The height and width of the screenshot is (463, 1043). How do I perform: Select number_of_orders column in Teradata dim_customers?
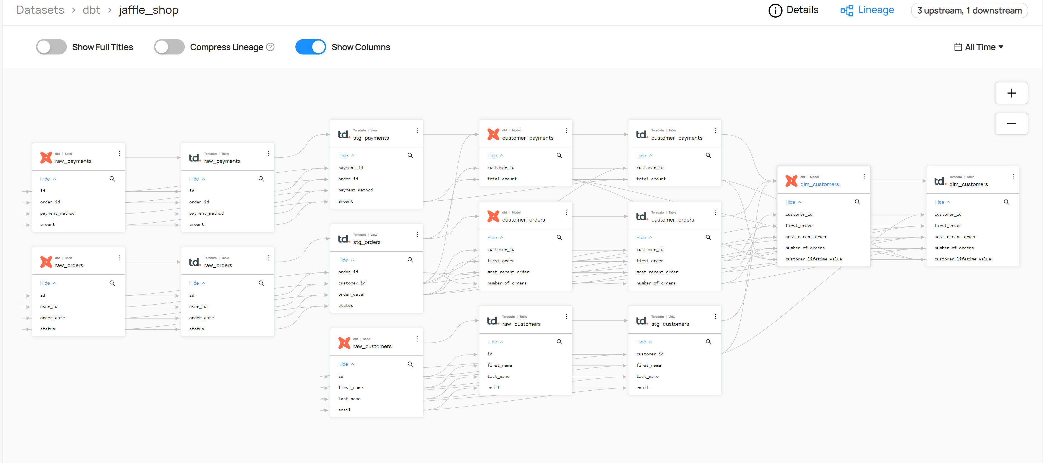coord(954,248)
